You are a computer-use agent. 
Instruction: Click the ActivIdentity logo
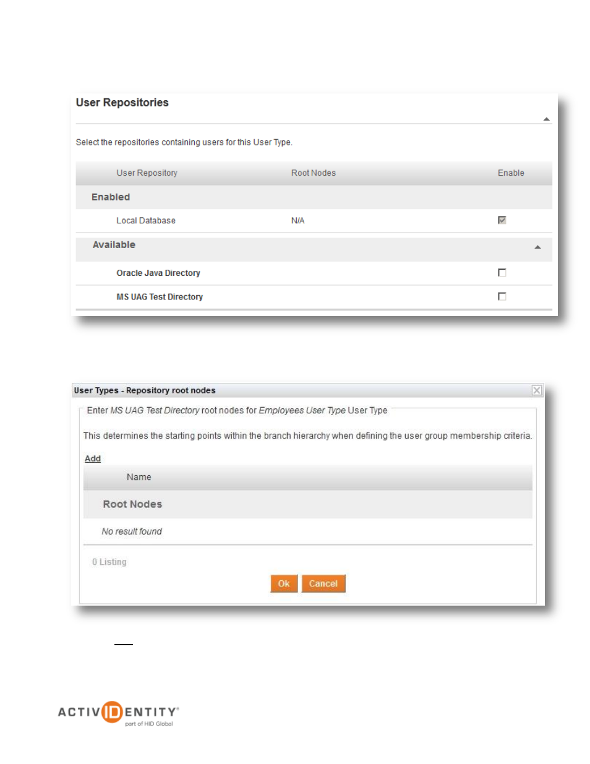(x=119, y=713)
